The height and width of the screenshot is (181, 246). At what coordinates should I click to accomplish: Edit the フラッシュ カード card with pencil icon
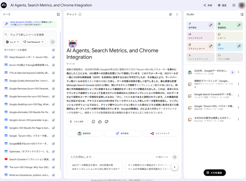(x=211, y=46)
